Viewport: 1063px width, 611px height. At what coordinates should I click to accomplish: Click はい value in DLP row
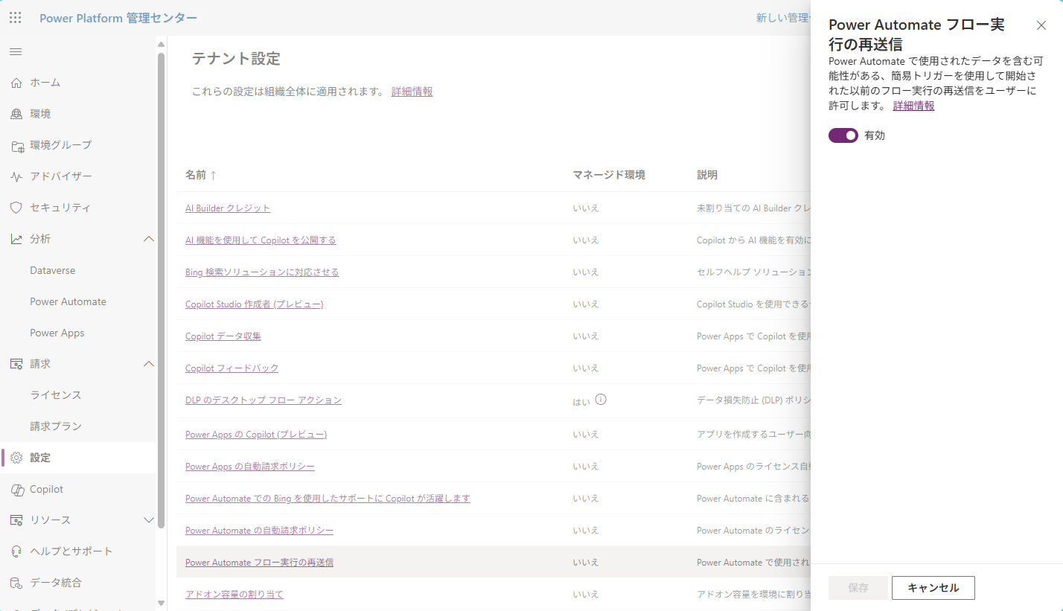pos(581,402)
